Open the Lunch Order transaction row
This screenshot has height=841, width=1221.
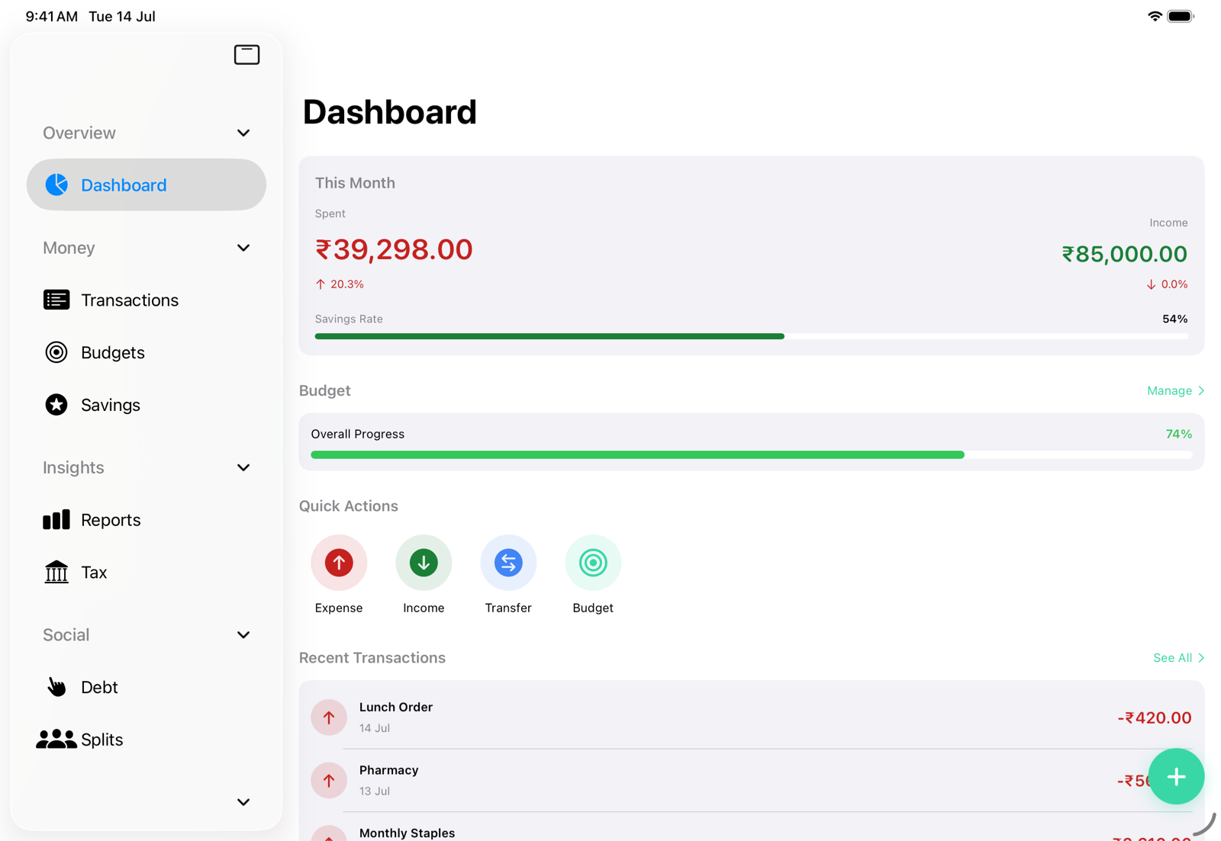pyautogui.click(x=752, y=717)
